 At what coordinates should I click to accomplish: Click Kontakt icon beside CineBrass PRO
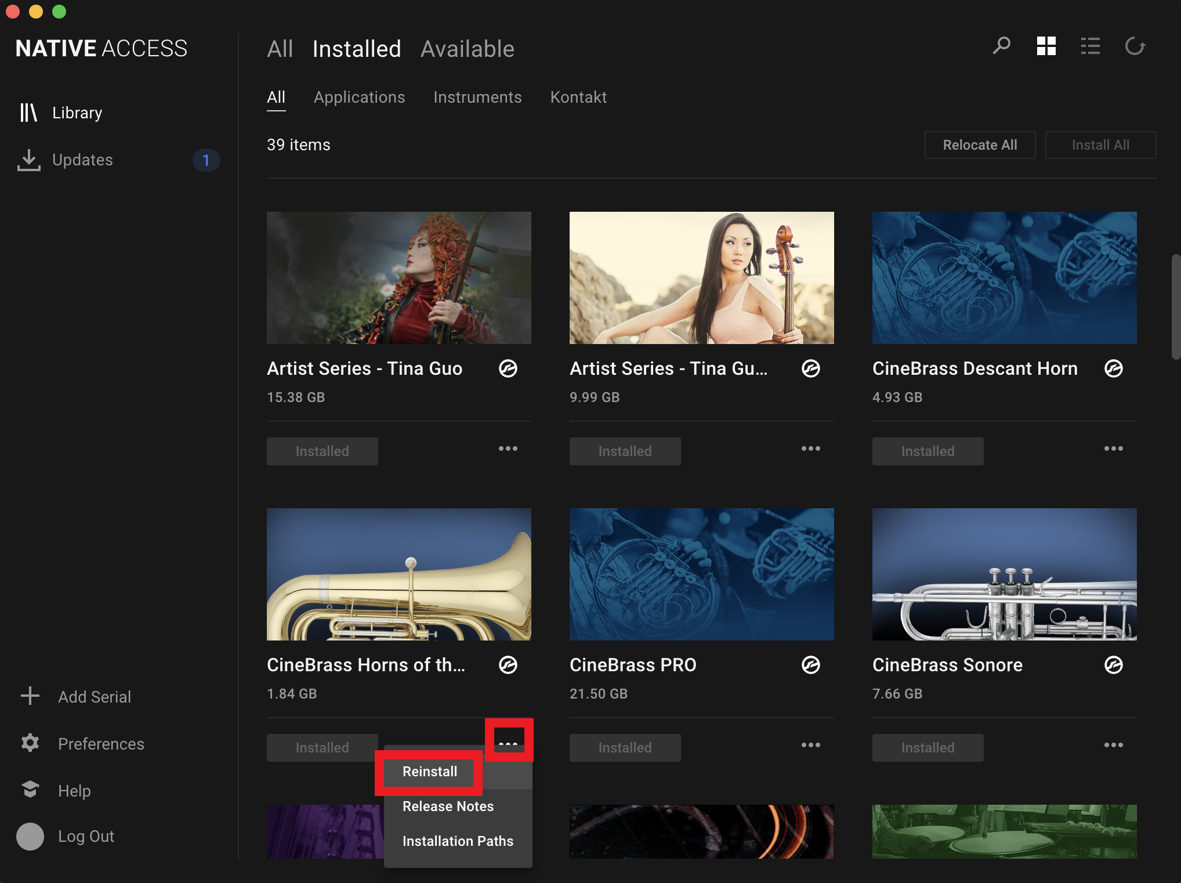811,665
